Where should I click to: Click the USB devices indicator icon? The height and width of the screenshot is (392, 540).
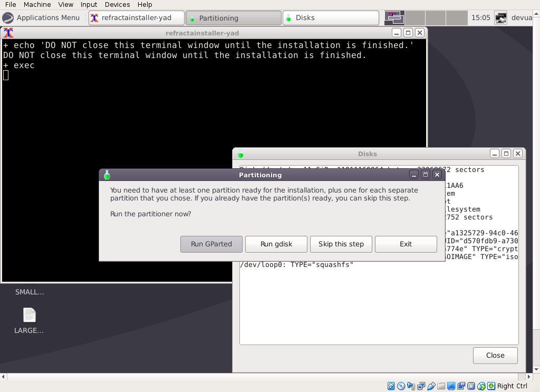431,386
